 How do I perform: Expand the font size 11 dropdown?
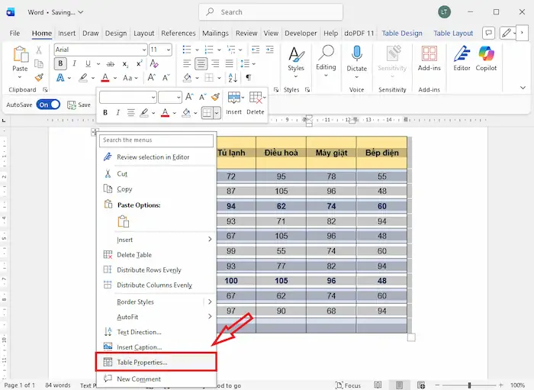[x=168, y=50]
